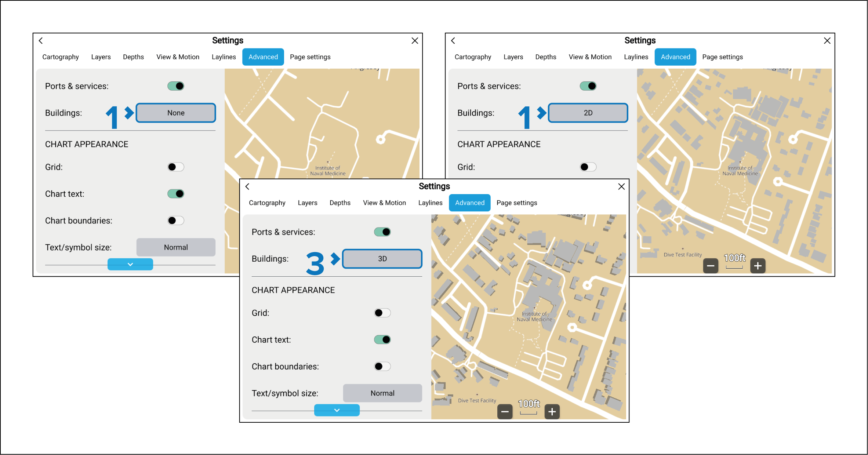Switch to Cartography tab in front window
This screenshot has height=455, width=868.
(x=267, y=203)
